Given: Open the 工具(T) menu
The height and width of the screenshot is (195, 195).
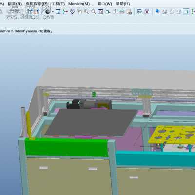Looking at the screenshot, I should pos(58,4).
